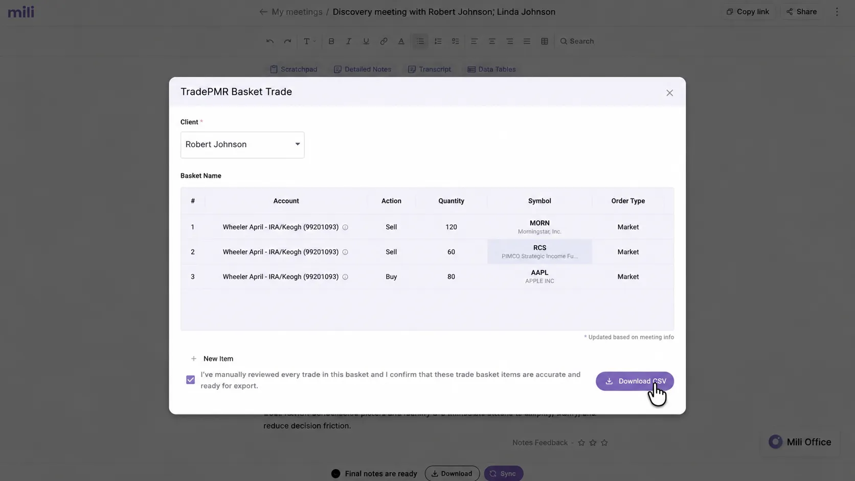Viewport: 855px width, 481px height.
Task: Click the Wheeler April account in row 1
Action: 281,227
